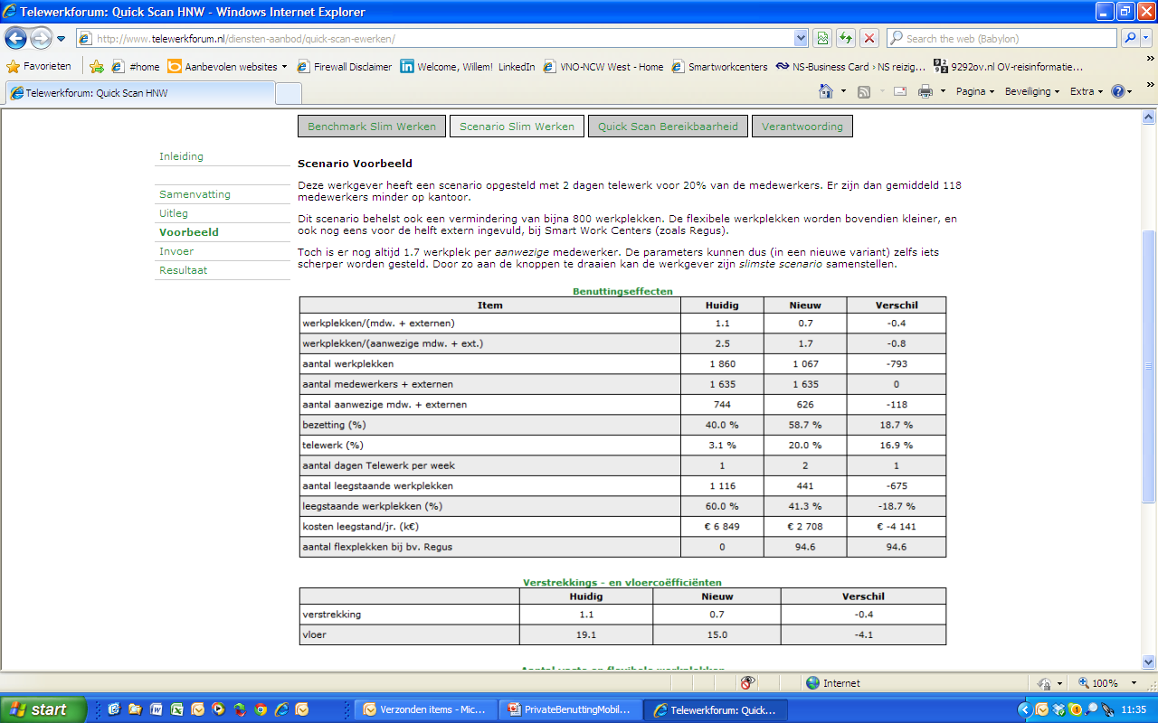Go back with the IE back arrow
Image resolution: width=1158 pixels, height=723 pixels.
point(16,39)
